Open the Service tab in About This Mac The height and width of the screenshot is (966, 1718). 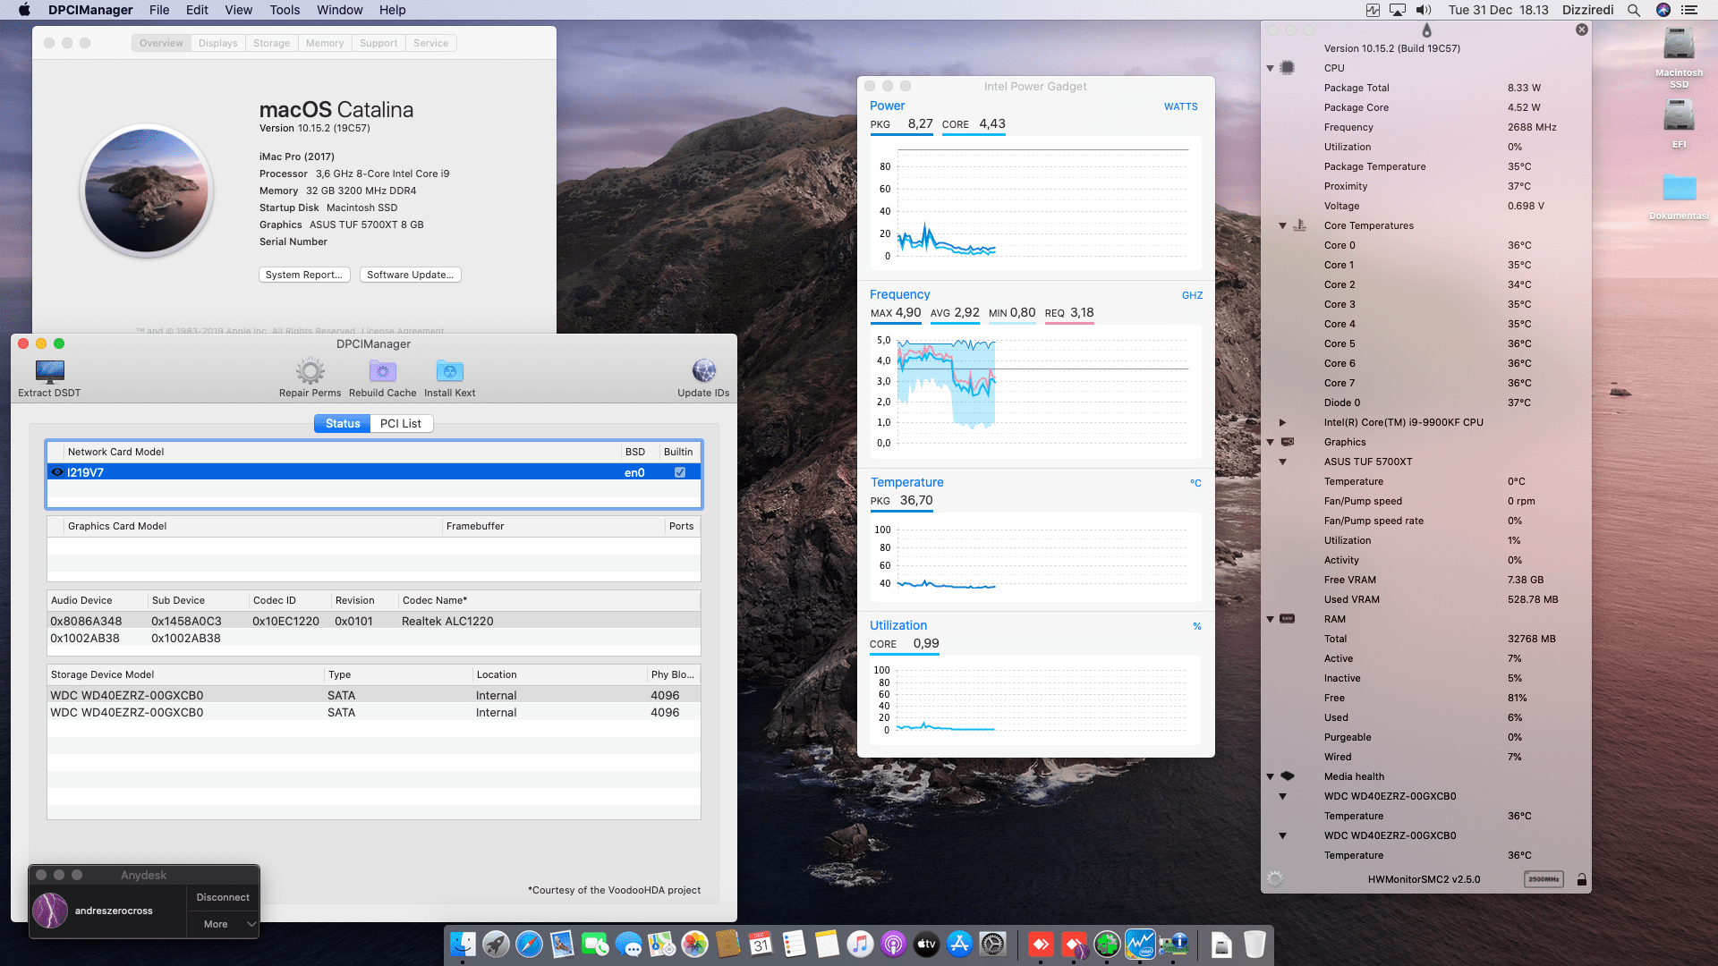tap(431, 43)
